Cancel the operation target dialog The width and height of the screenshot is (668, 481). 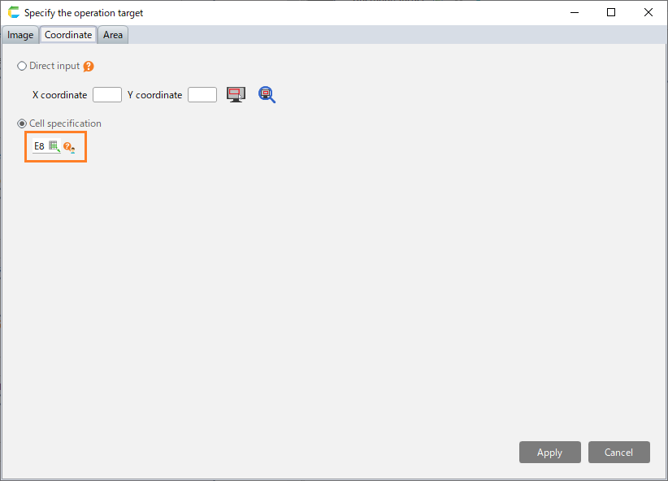618,452
